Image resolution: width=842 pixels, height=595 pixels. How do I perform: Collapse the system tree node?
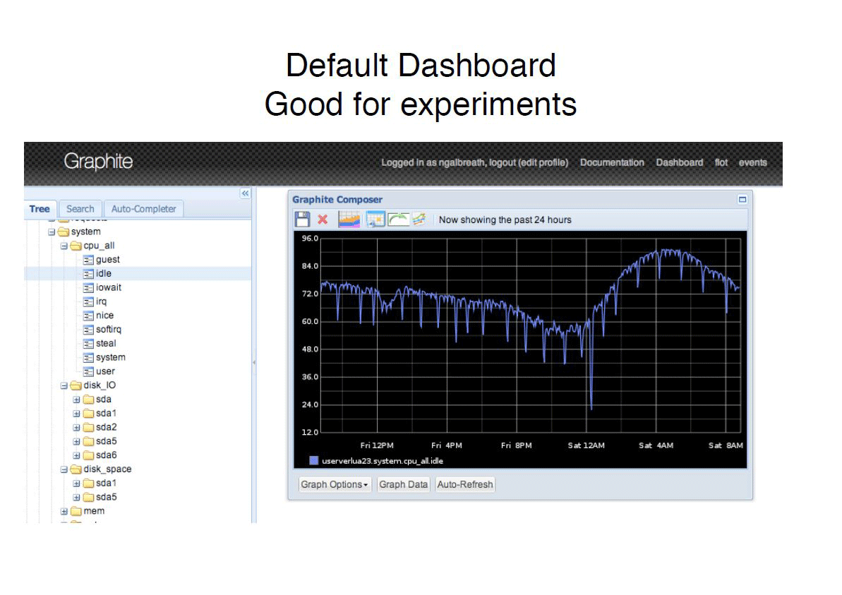52,232
